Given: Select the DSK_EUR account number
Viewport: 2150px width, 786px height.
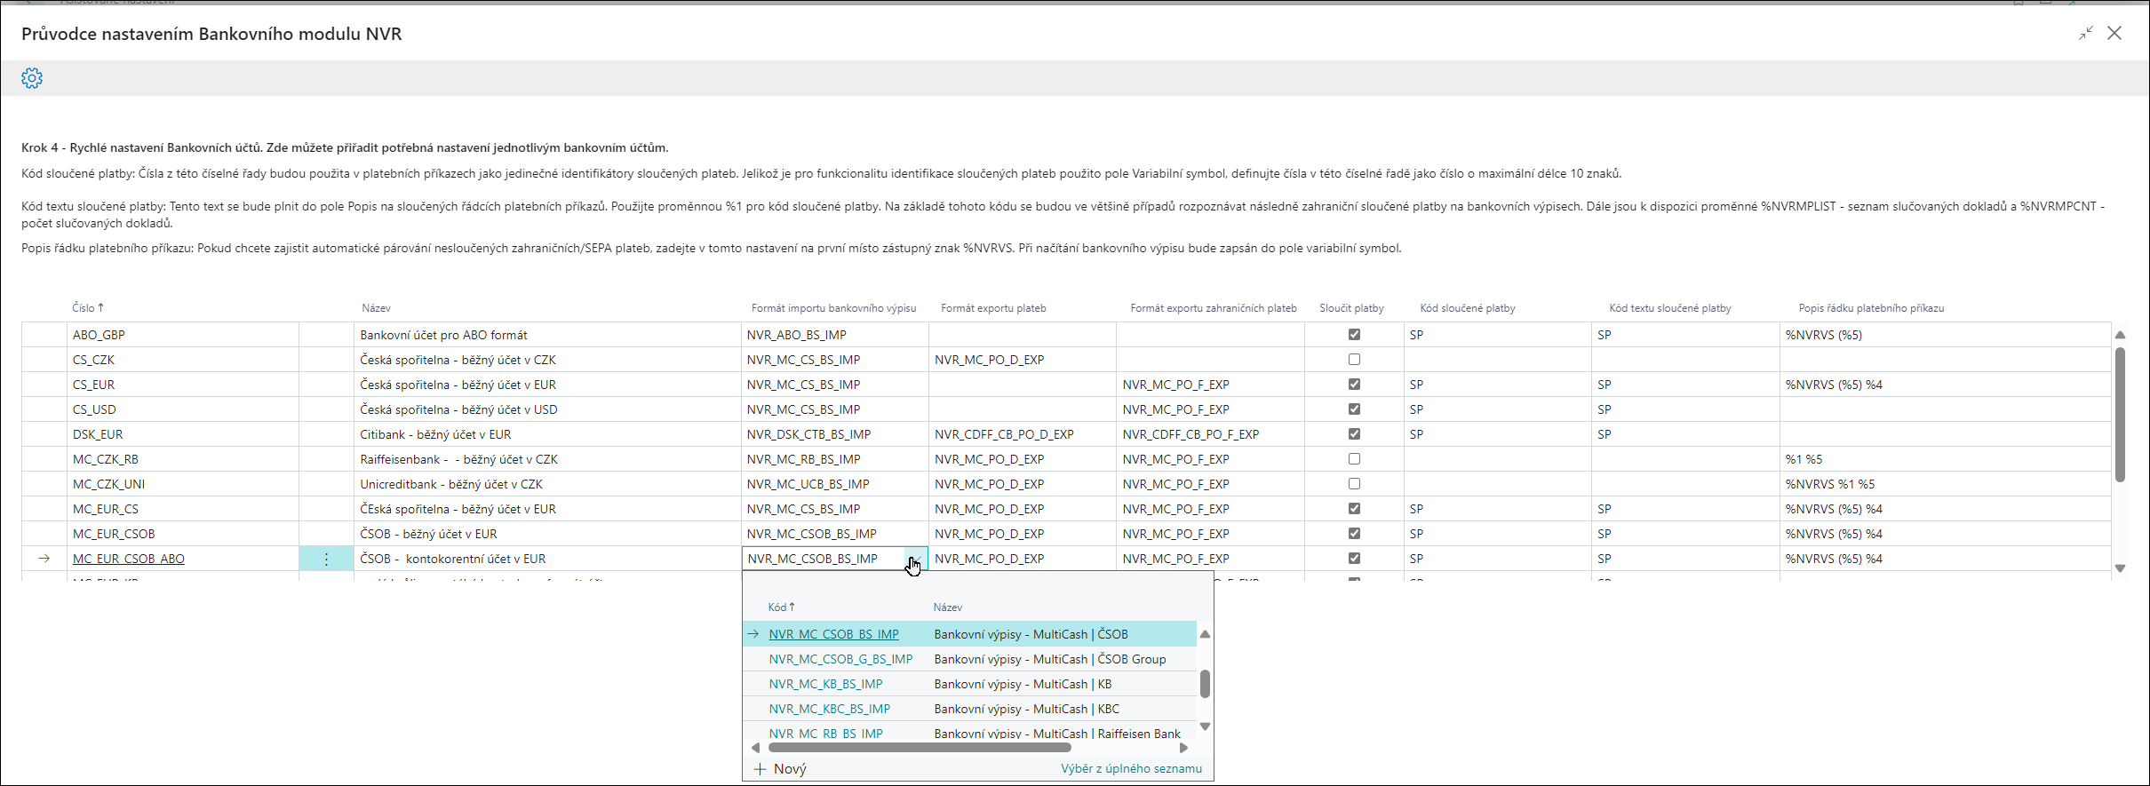Looking at the screenshot, I should (98, 434).
